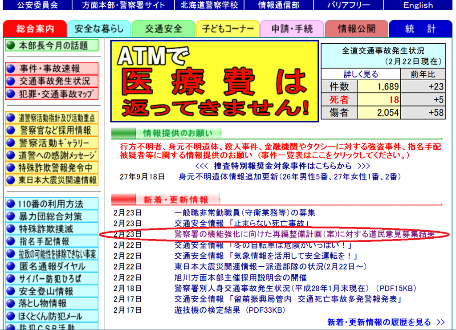Image resolution: width=456 pixels, height=330 pixels.
Task: Open 警察官など採用情報 sidebar button
Action: pyautogui.click(x=52, y=130)
